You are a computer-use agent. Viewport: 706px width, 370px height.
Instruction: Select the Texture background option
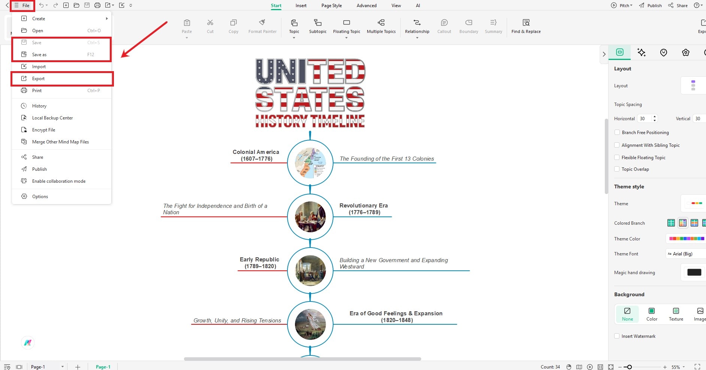(x=676, y=314)
